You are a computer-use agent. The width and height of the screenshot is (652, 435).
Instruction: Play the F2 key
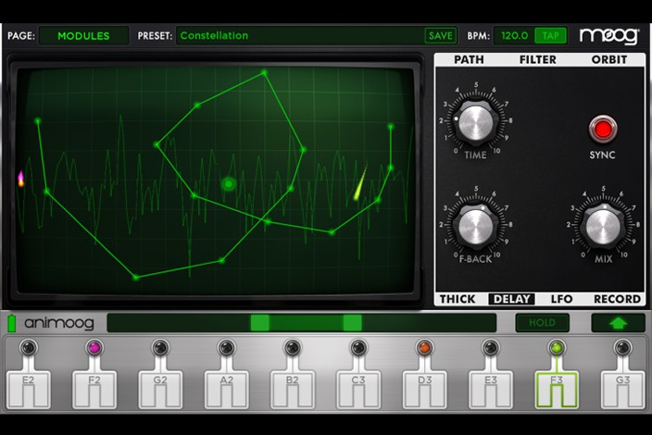pos(94,390)
